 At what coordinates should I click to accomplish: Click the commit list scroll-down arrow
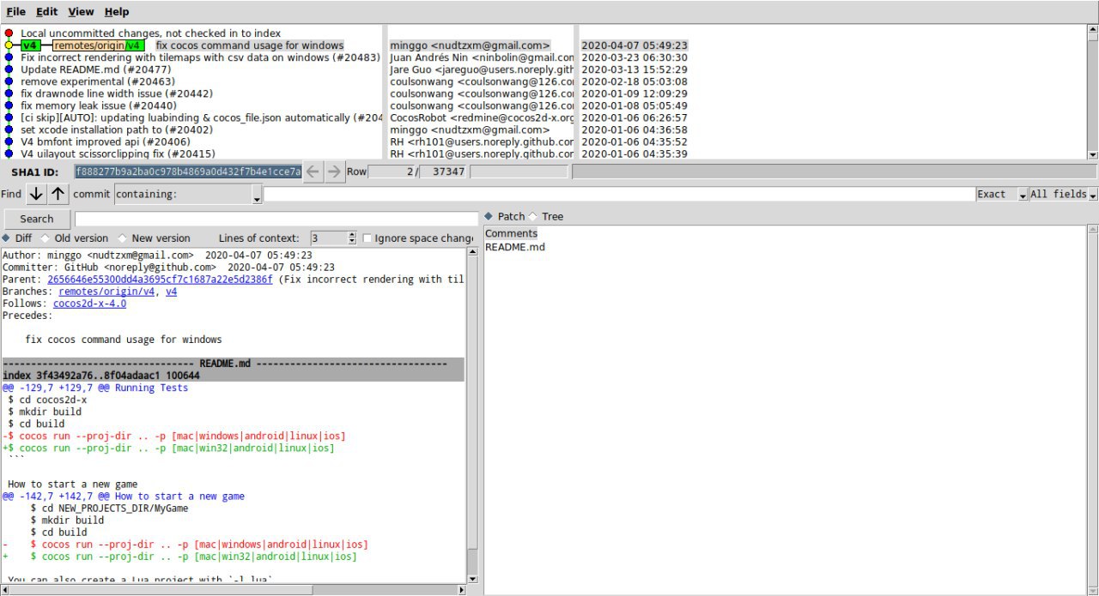pyautogui.click(x=1092, y=155)
